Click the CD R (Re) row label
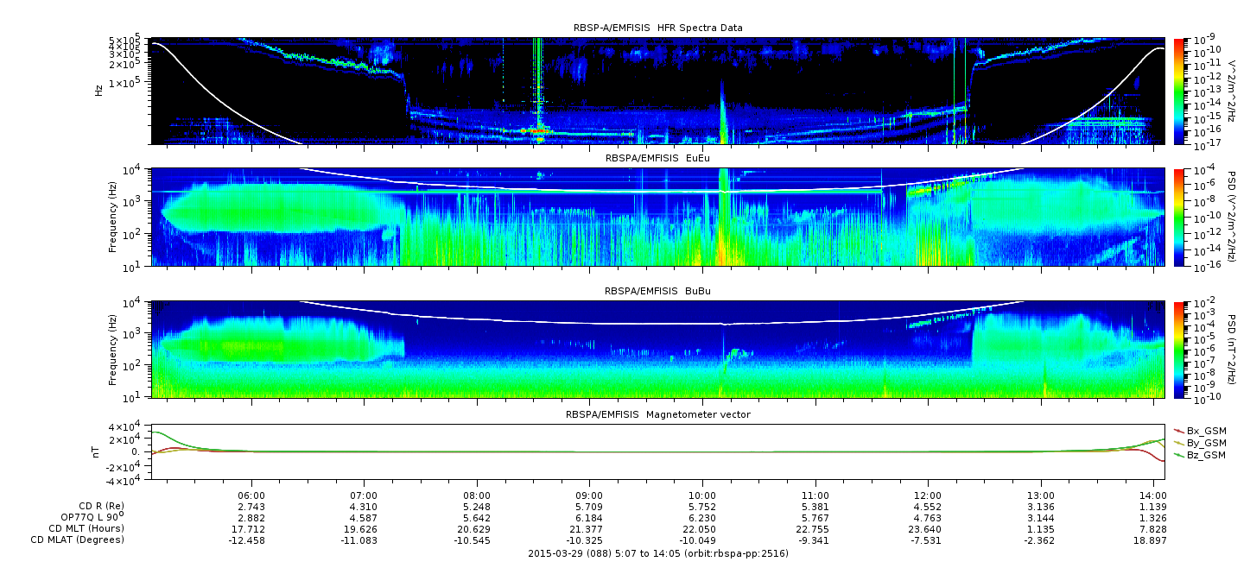The image size is (1250, 568). (x=98, y=506)
